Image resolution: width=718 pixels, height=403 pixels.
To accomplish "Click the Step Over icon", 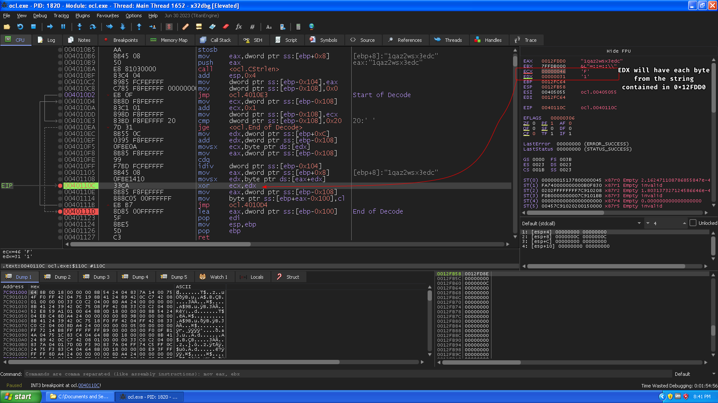I will click(93, 27).
